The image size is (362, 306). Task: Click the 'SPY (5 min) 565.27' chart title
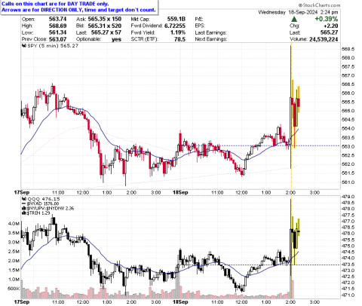pos(53,46)
